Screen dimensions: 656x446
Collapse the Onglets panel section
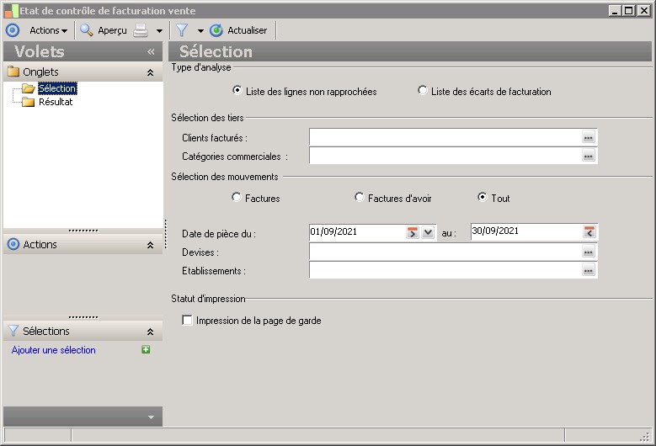click(x=150, y=73)
